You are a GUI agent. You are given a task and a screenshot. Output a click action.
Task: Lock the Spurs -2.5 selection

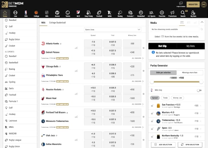pos(152,129)
